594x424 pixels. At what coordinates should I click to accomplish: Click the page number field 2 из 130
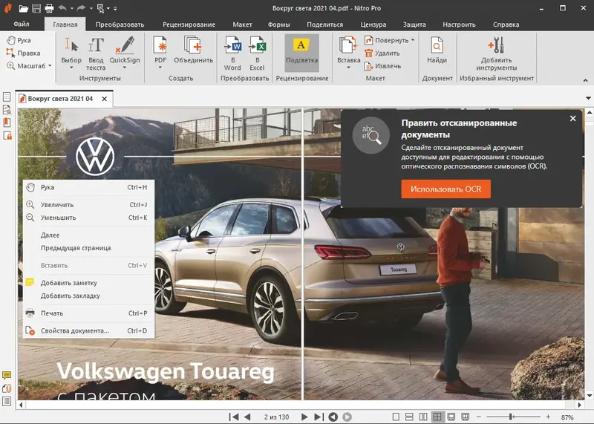click(276, 417)
